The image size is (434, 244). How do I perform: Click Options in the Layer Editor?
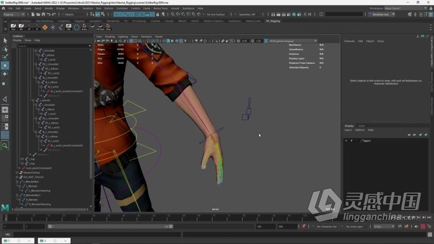360,130
